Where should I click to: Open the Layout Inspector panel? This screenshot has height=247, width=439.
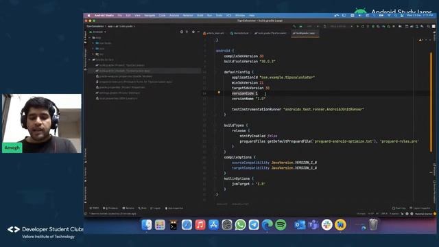tap(420, 208)
